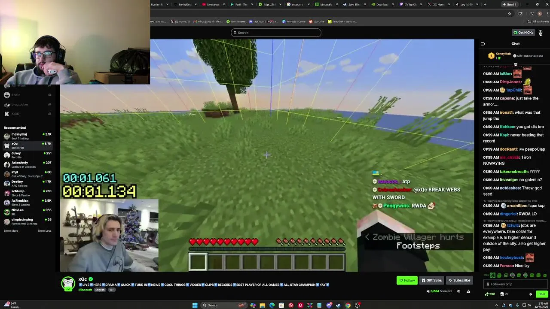Viewport: 550px width, 309px height.
Task: Click the green Chat send button
Action: (x=541, y=294)
